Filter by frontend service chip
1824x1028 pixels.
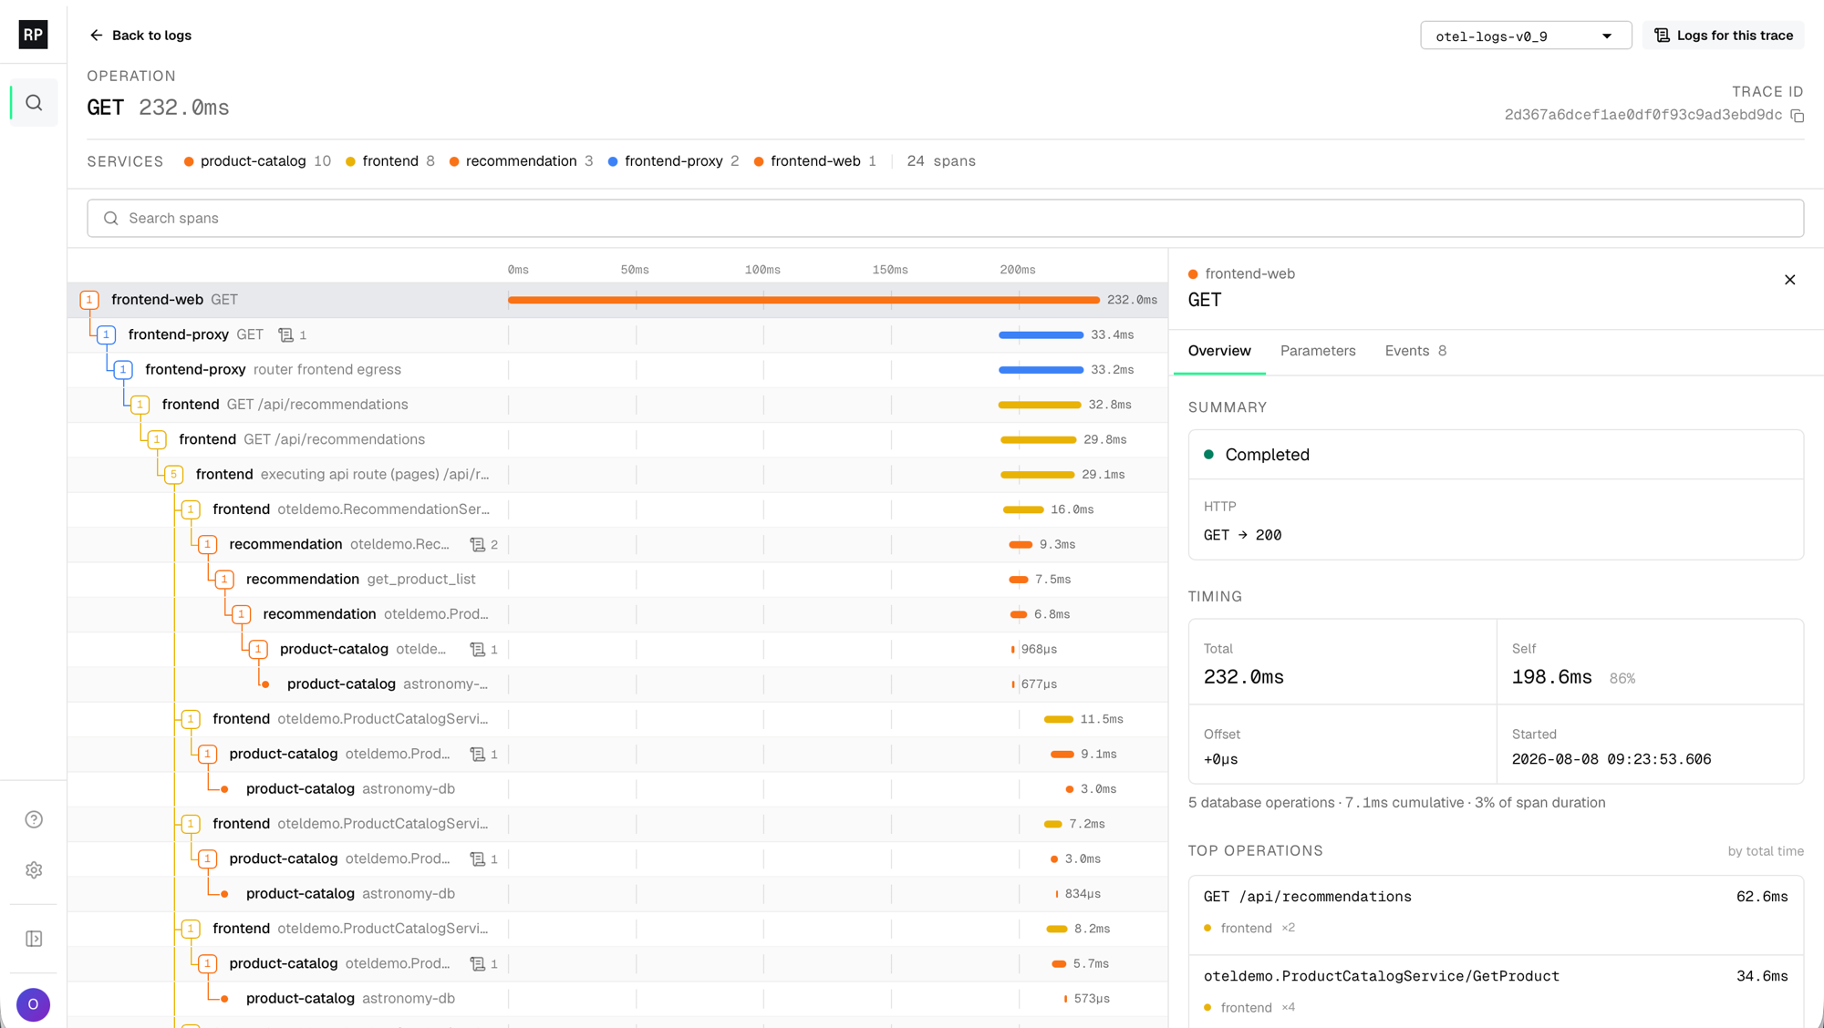(390, 161)
